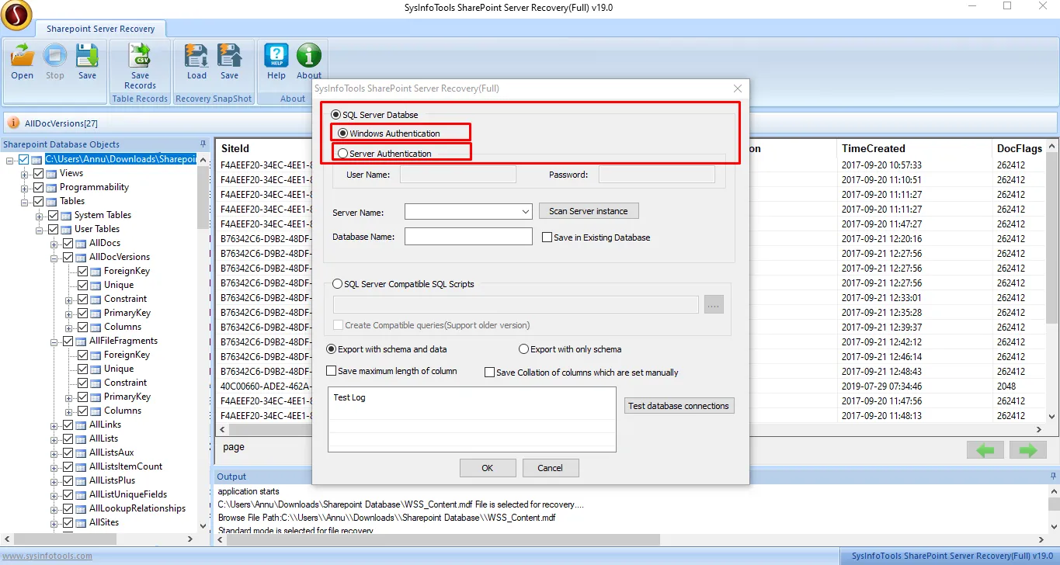
Task: Select Export with only schema
Action: 523,349
